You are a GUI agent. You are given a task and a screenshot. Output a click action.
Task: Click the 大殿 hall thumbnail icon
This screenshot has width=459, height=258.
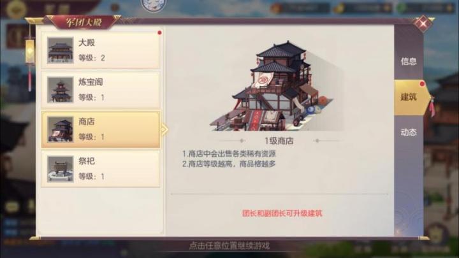click(x=61, y=50)
